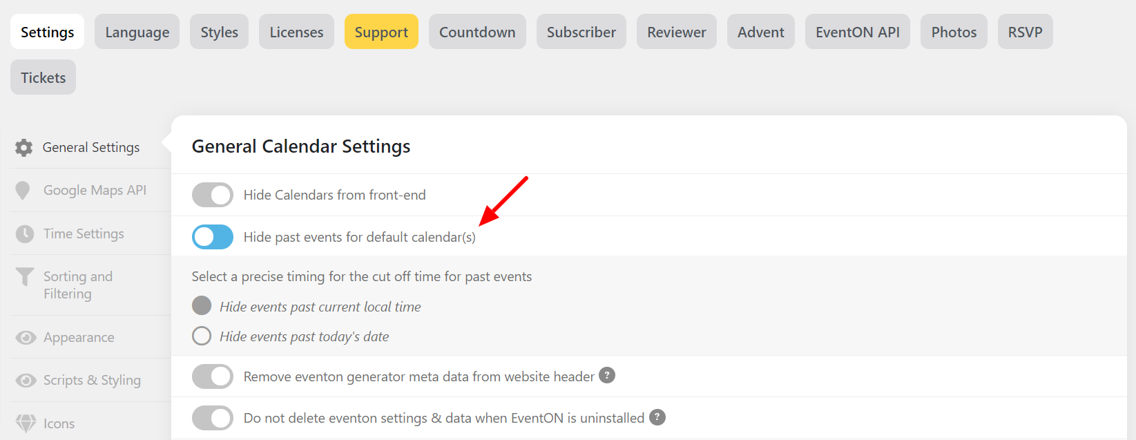Click help icon beside Do not delete eventon settings
Viewport: 1136px width, 440px height.
click(x=657, y=417)
